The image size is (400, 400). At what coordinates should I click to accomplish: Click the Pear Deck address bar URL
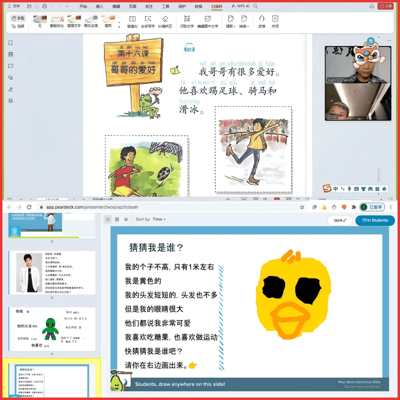point(92,207)
